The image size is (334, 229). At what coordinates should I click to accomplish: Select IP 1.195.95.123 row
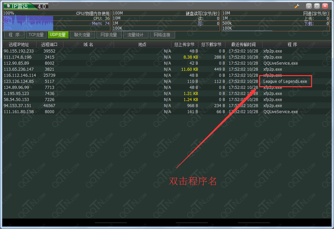click(167, 94)
